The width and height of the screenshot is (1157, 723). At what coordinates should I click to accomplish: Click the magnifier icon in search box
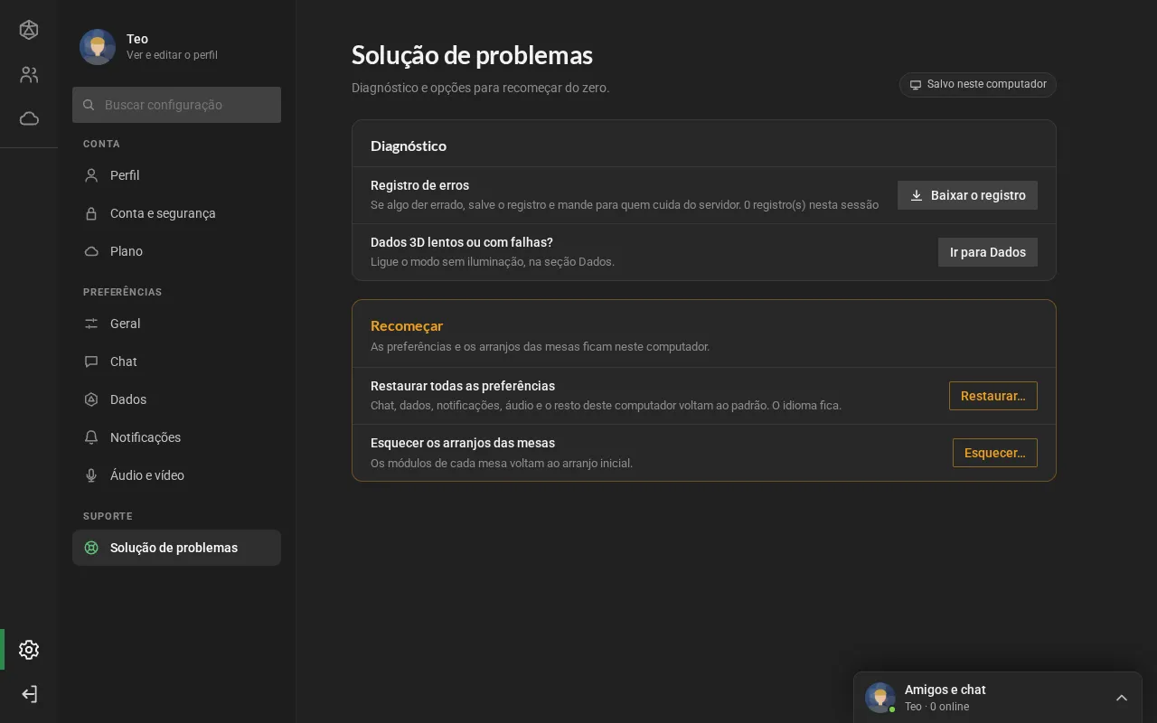[x=89, y=105]
